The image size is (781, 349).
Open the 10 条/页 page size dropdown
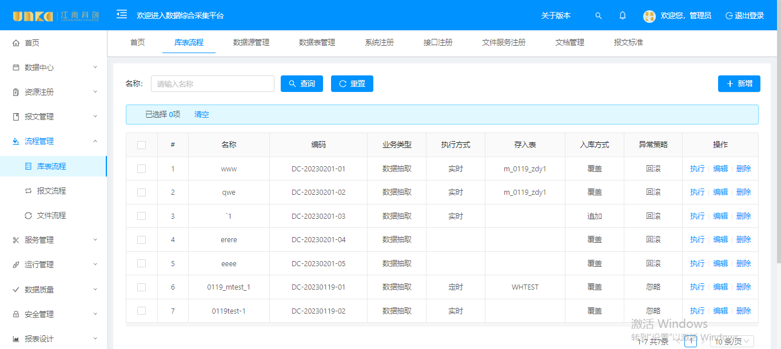click(732, 341)
